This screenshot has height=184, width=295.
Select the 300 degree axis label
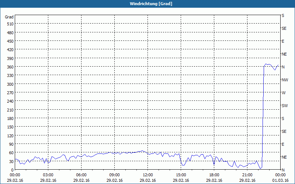point(11,84)
